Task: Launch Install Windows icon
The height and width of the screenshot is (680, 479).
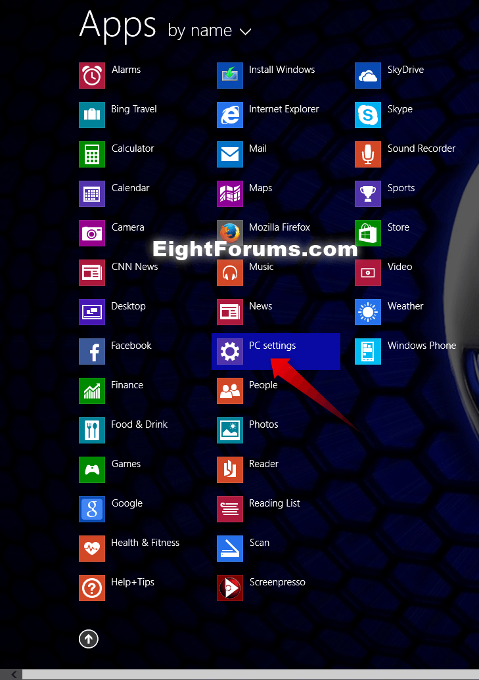Action: click(x=229, y=76)
